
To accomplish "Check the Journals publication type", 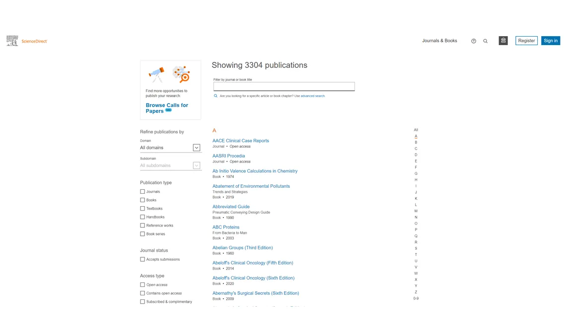I will click(142, 192).
